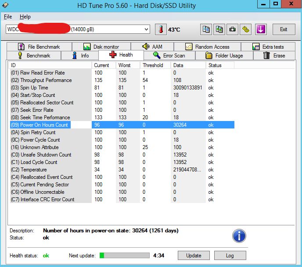Select the Reallocated Sector Count row
This screenshot has width=302, height=267.
(x=122, y=103)
